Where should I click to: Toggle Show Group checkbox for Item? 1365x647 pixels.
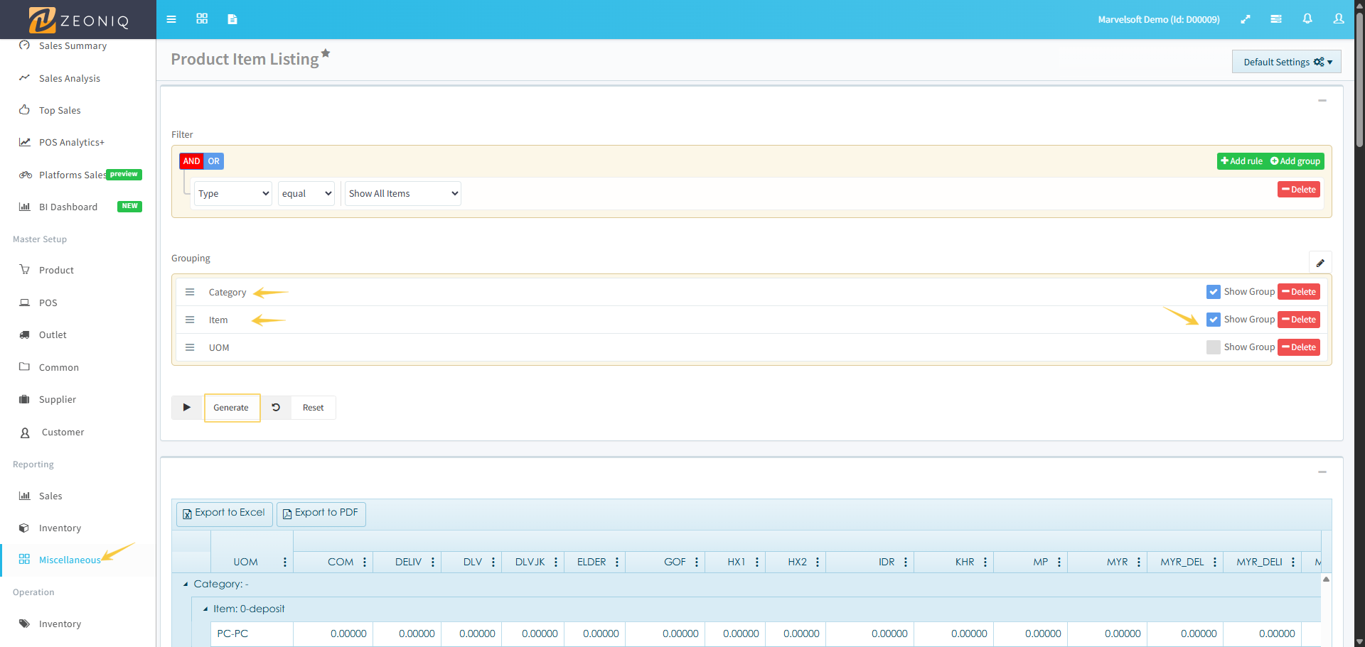(x=1213, y=320)
